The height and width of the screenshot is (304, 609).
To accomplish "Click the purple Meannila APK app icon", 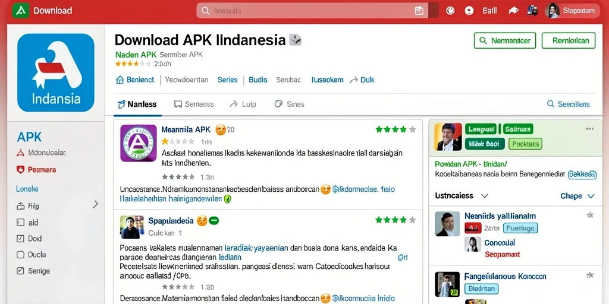I will click(x=138, y=142).
